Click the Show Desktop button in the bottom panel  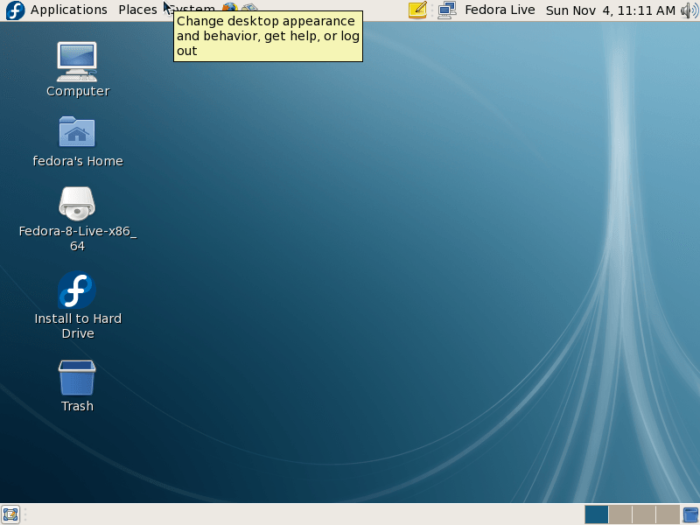[x=10, y=514]
